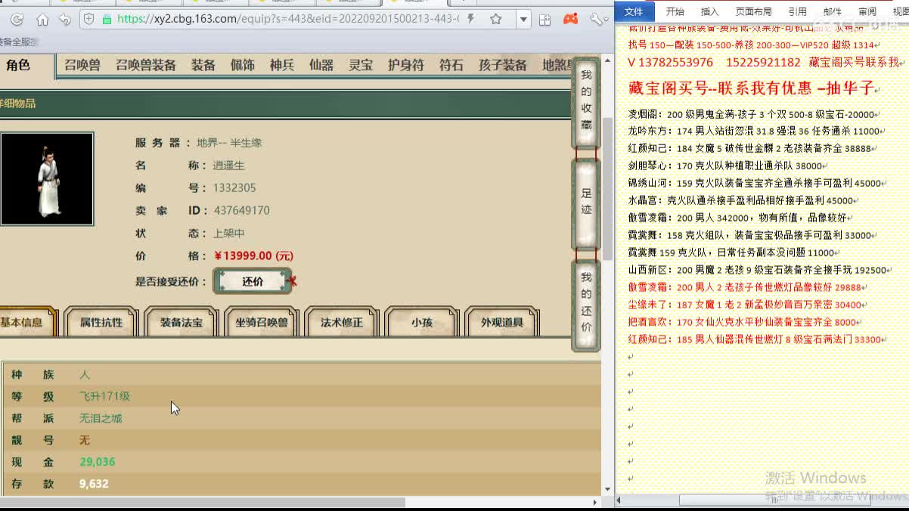Click the item number 1332305
Viewport: 909px width, 511px height.
[x=234, y=188]
